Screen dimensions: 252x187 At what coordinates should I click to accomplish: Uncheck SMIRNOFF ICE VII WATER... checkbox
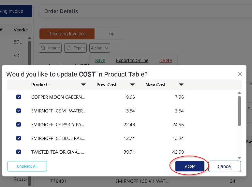click(19, 111)
